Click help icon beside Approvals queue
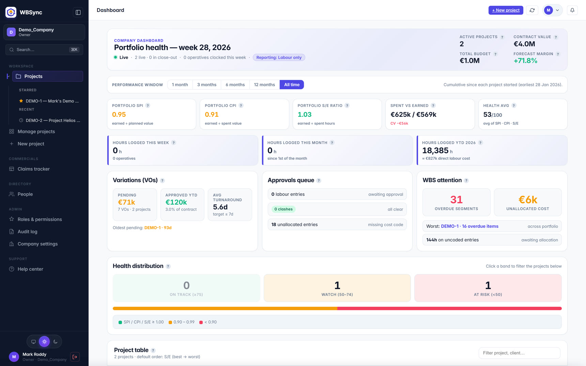This screenshot has width=586, height=366. click(x=319, y=181)
